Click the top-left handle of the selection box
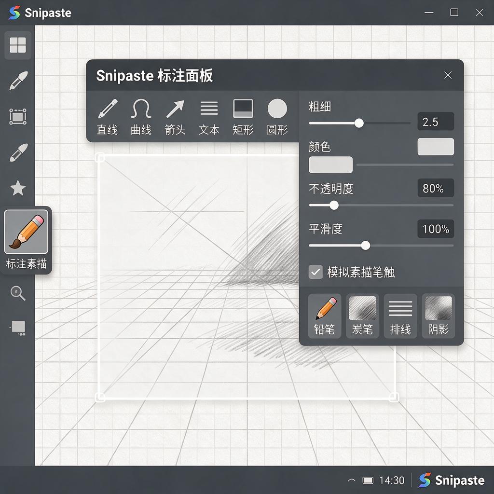494x494 pixels. 100,157
